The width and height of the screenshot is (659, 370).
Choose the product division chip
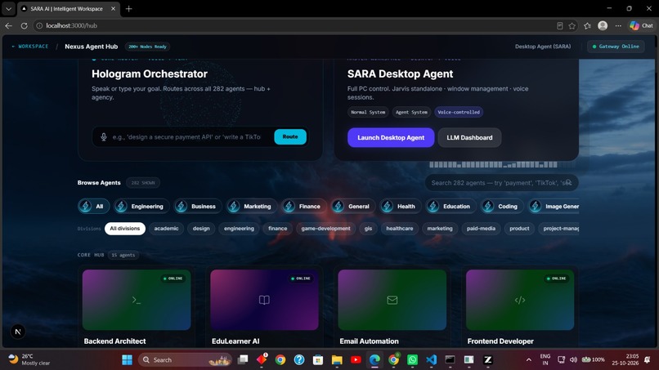tap(519, 229)
